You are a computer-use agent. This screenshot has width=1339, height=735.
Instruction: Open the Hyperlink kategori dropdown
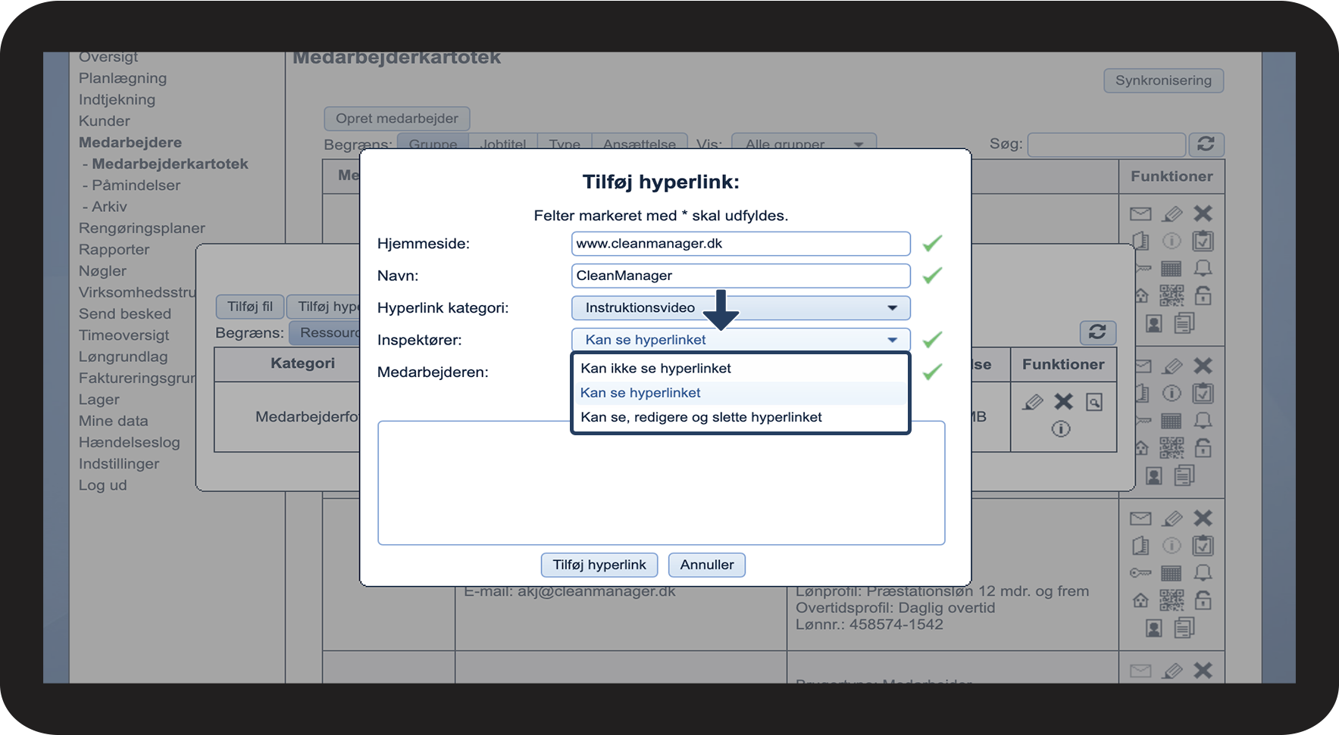[x=740, y=308]
